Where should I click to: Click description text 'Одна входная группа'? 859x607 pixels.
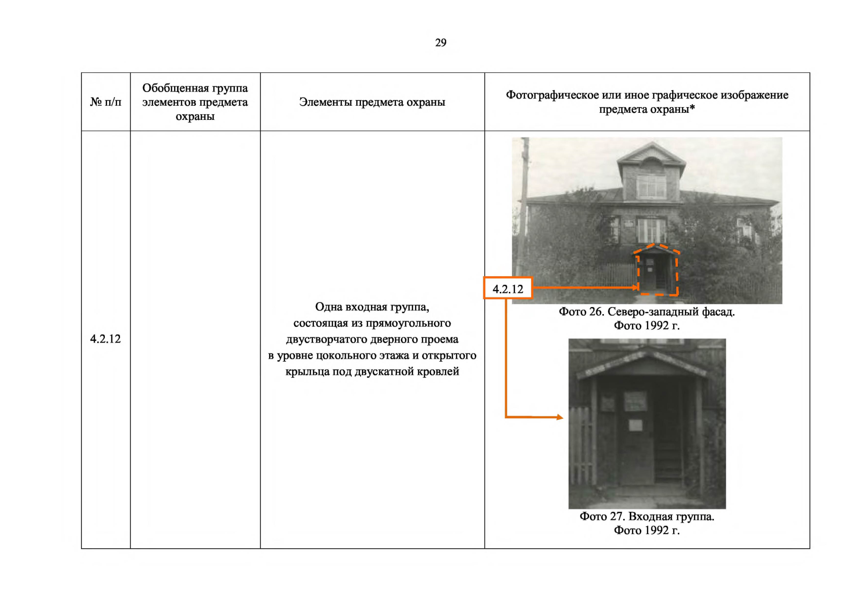click(x=372, y=307)
